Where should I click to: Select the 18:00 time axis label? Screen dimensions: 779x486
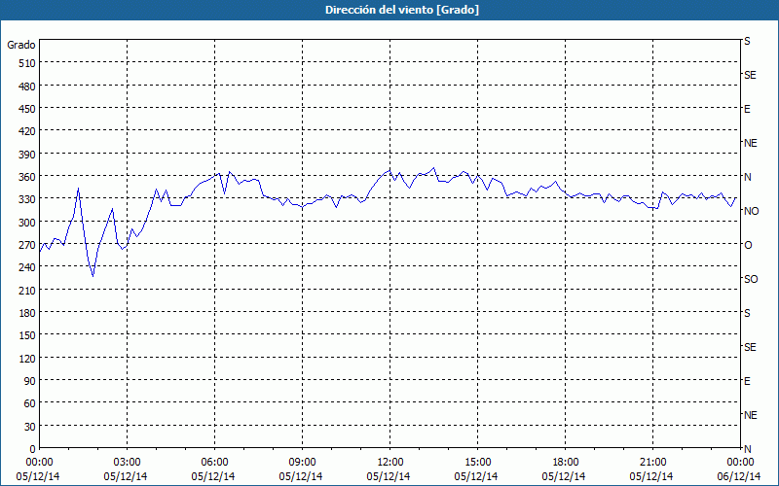pyautogui.click(x=566, y=463)
